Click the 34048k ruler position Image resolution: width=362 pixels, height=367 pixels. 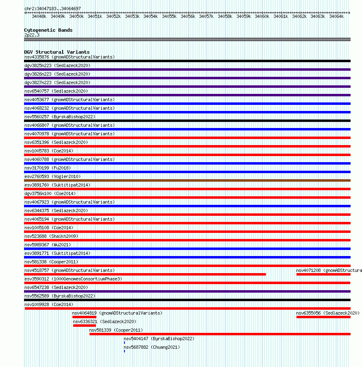pyautogui.click(x=39, y=16)
